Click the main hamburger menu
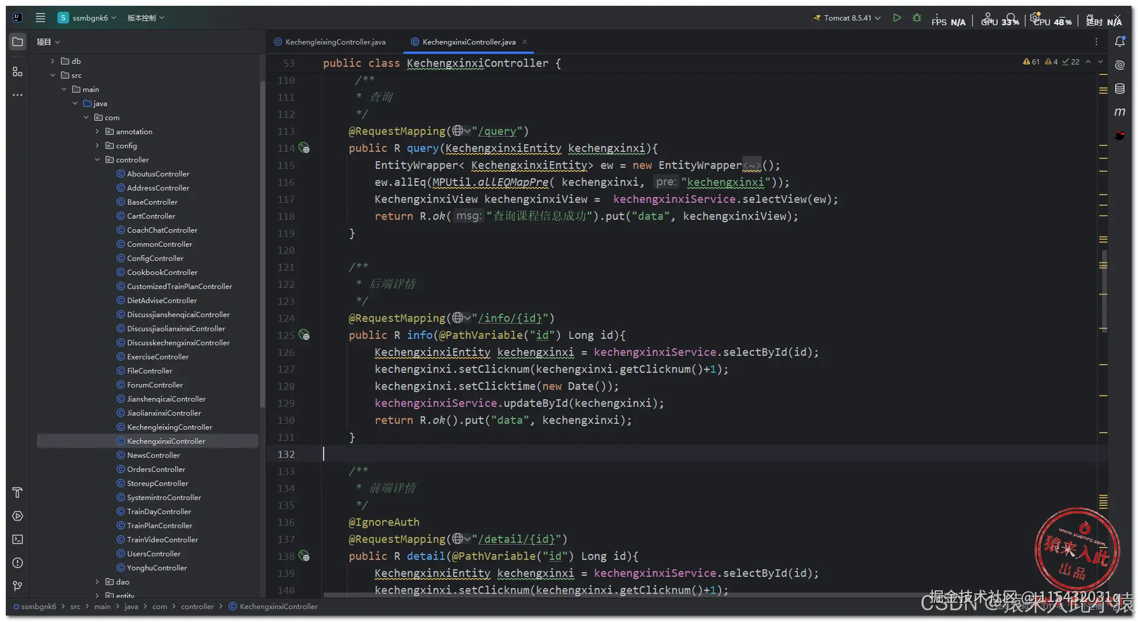 [40, 18]
